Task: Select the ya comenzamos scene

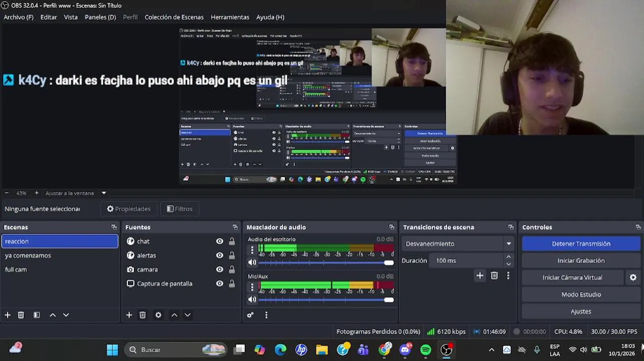Action: (60, 255)
